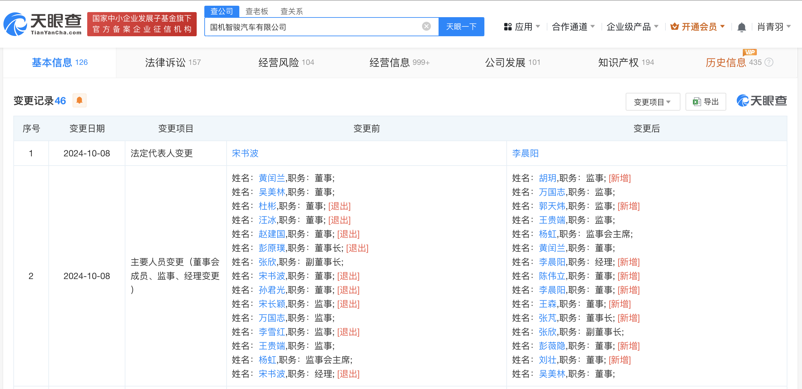Select the 法律诉讼 tab
The image size is (802, 389).
pos(173,63)
